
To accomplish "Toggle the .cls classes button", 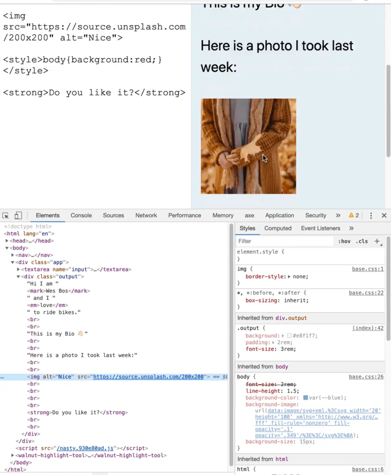I will click(x=361, y=241).
